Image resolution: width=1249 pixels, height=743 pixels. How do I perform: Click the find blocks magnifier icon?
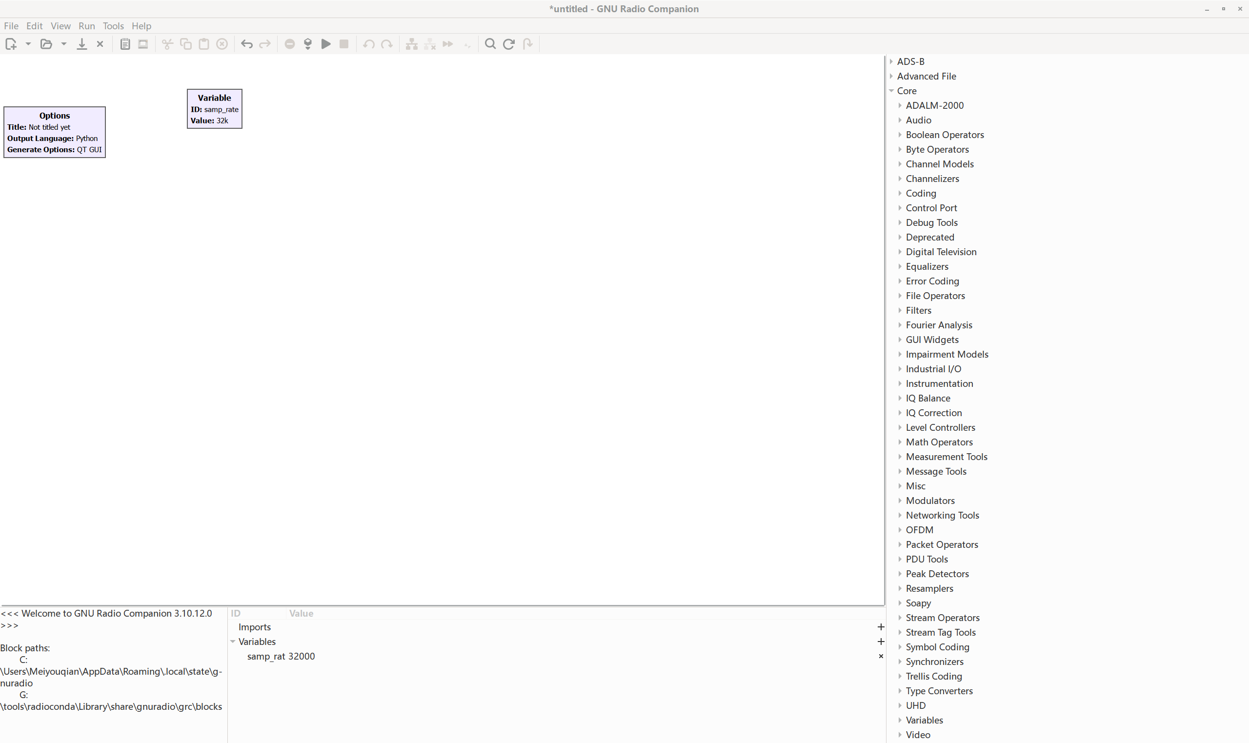coord(490,44)
